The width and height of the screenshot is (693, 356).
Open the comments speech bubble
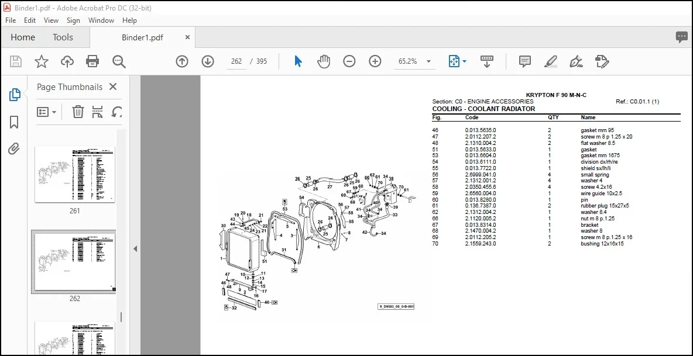[x=681, y=37]
